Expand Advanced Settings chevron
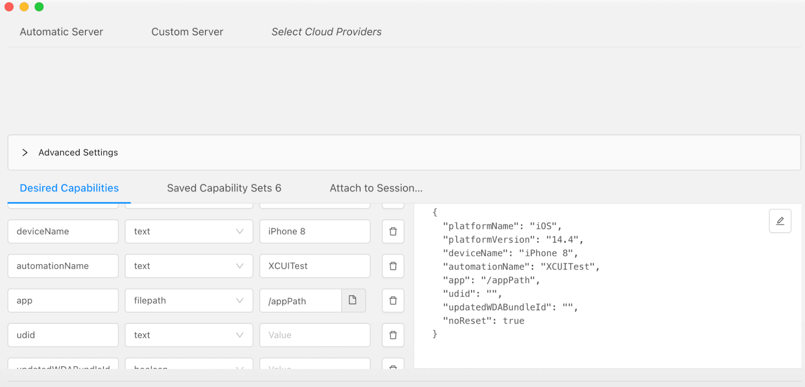Viewport: 805px width, 387px height. [25, 152]
